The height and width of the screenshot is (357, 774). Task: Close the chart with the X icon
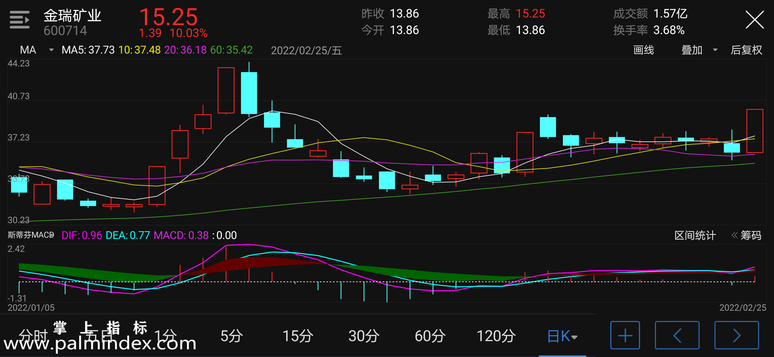754,20
